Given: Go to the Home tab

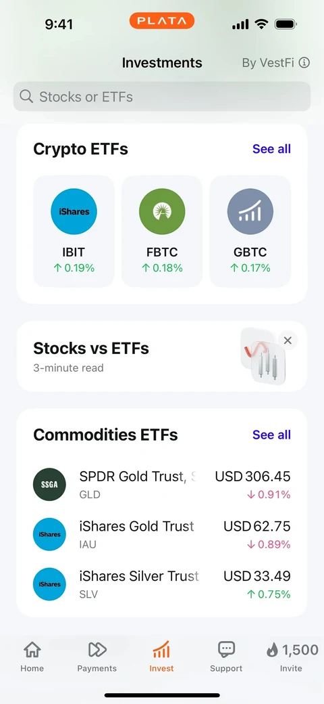Looking at the screenshot, I should (32, 657).
